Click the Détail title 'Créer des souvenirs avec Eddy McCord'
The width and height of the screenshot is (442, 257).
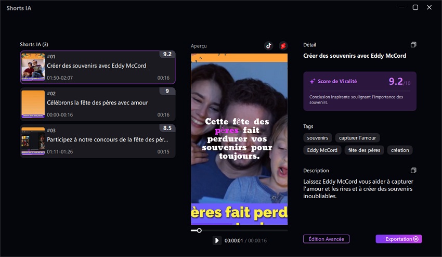[355, 56]
